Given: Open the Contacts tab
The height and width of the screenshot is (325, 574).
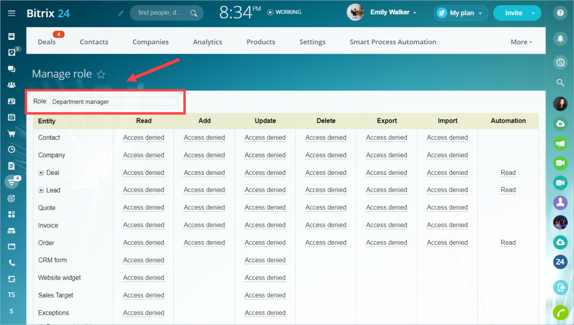Looking at the screenshot, I should pos(94,42).
